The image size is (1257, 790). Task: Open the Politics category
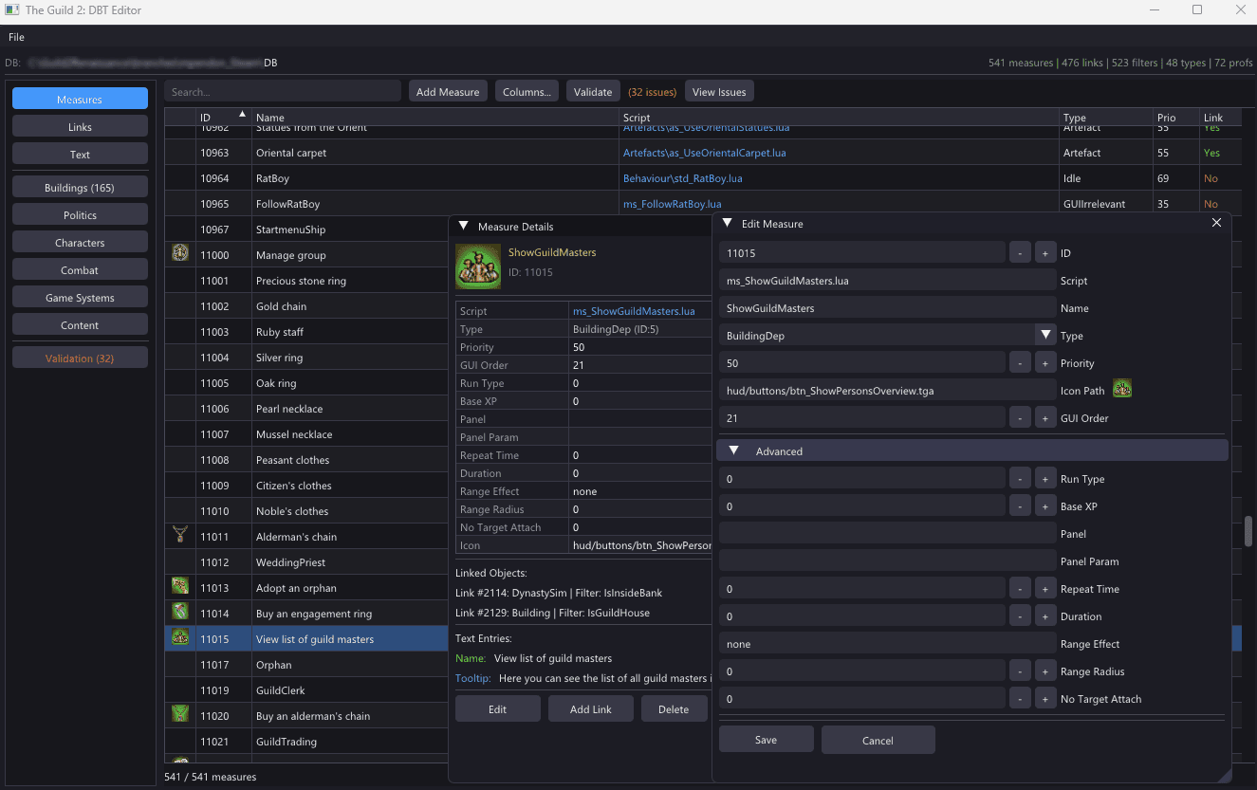80,214
